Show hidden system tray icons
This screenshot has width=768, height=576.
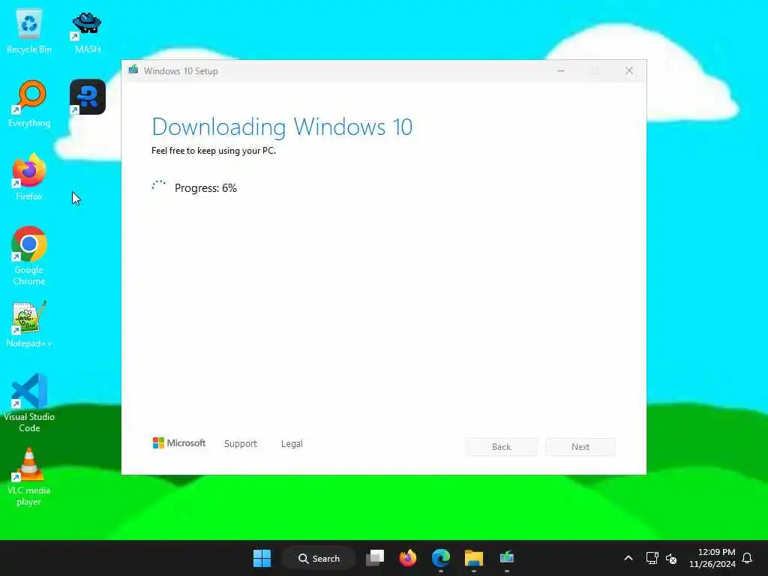pos(628,558)
